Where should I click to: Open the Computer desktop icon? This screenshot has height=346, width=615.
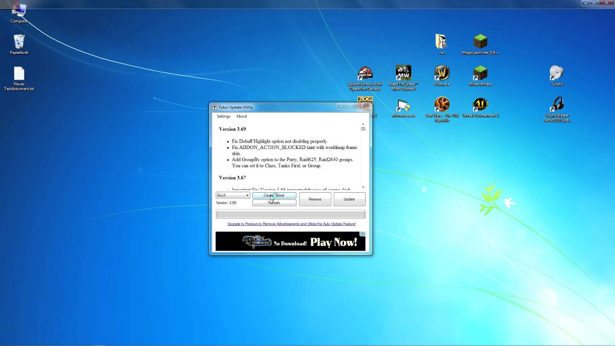[19, 13]
